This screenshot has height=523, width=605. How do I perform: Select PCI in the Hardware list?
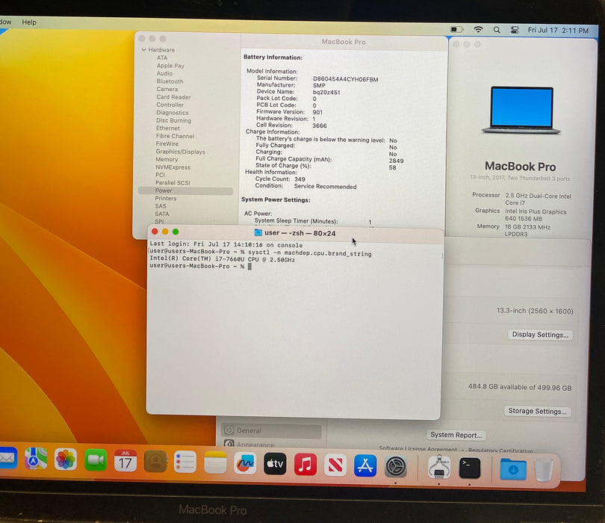(160, 175)
